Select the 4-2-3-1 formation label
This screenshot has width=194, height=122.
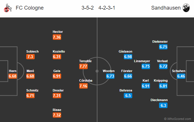pyautogui.click(x=106, y=8)
